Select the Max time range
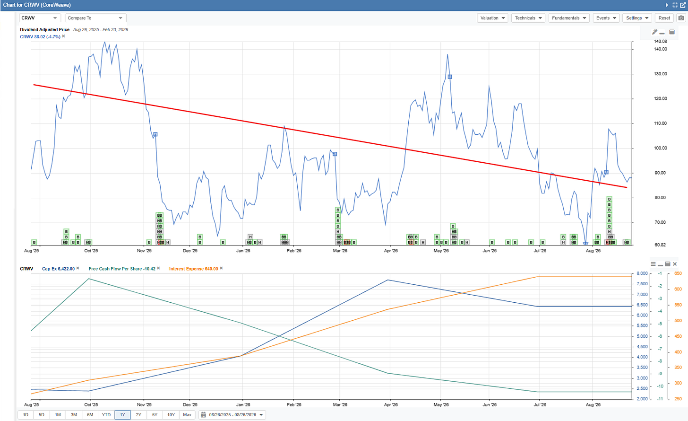688x421 pixels. (x=187, y=415)
